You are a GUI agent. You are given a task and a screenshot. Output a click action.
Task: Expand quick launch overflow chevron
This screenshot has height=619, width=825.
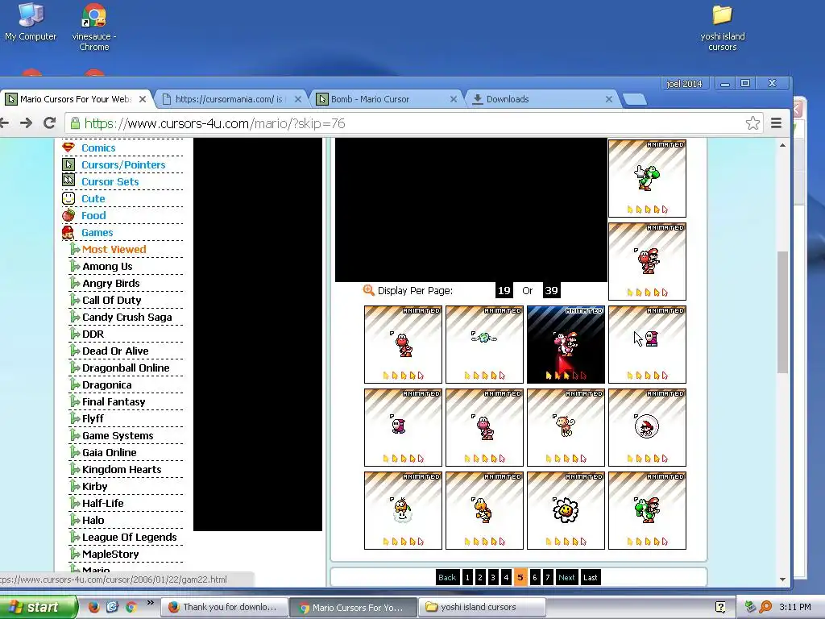click(151, 603)
